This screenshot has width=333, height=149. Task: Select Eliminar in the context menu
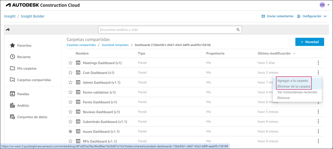point(284,98)
